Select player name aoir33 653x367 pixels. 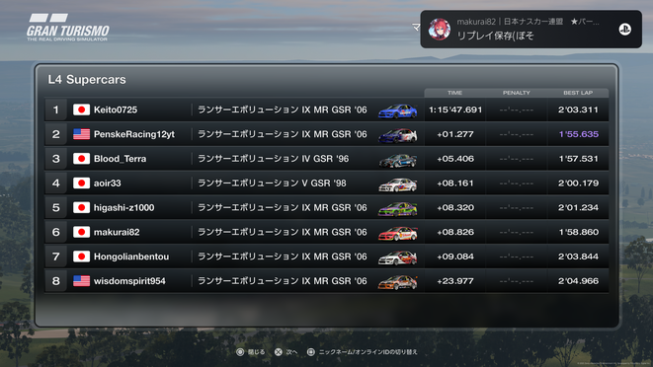tap(108, 183)
